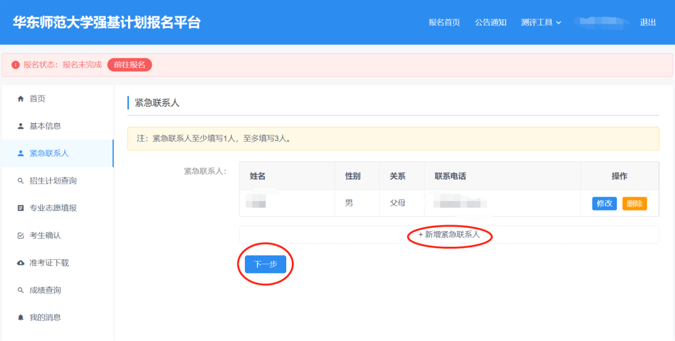Click the person icon beside 紧急联系人
Screen dimensions: 675x341
[21, 154]
